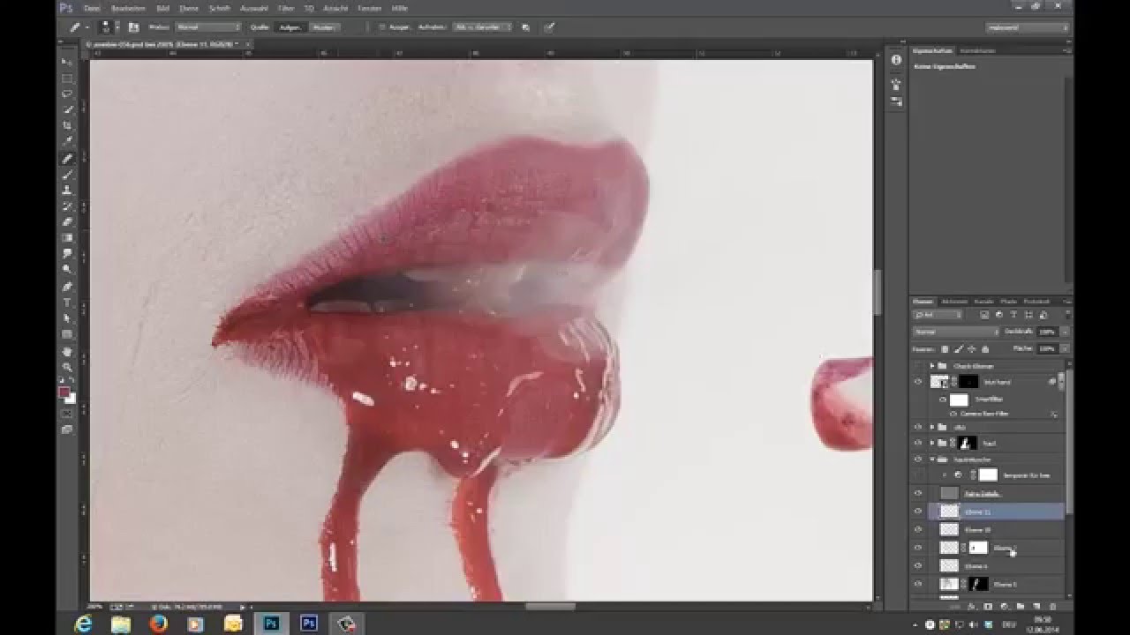Hide the selected Ebene 11 layer
The image size is (1130, 635).
click(918, 511)
